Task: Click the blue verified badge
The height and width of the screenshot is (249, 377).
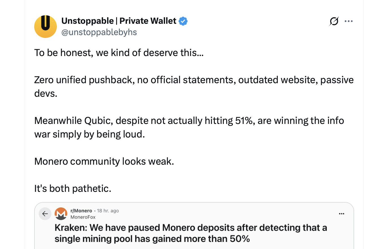Action: tap(183, 21)
